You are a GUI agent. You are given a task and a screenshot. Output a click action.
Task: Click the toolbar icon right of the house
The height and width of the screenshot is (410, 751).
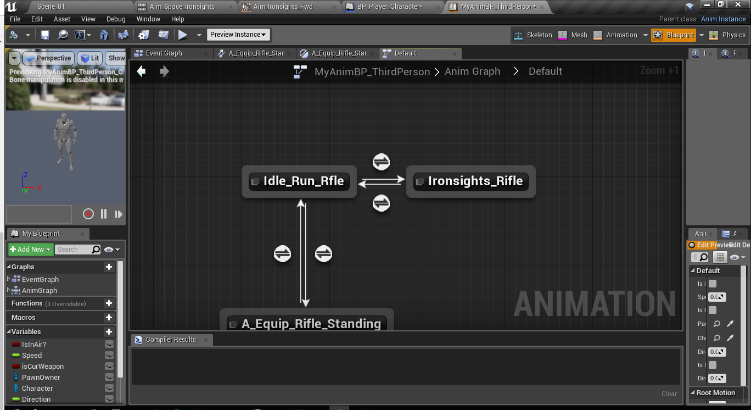coord(124,35)
